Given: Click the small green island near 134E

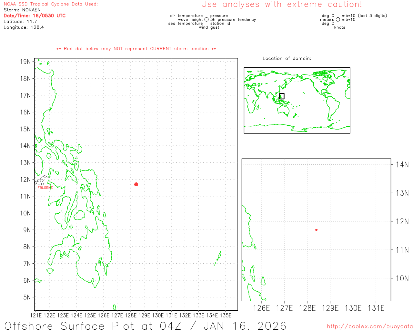Looking at the screenshot, I should click(x=219, y=257).
